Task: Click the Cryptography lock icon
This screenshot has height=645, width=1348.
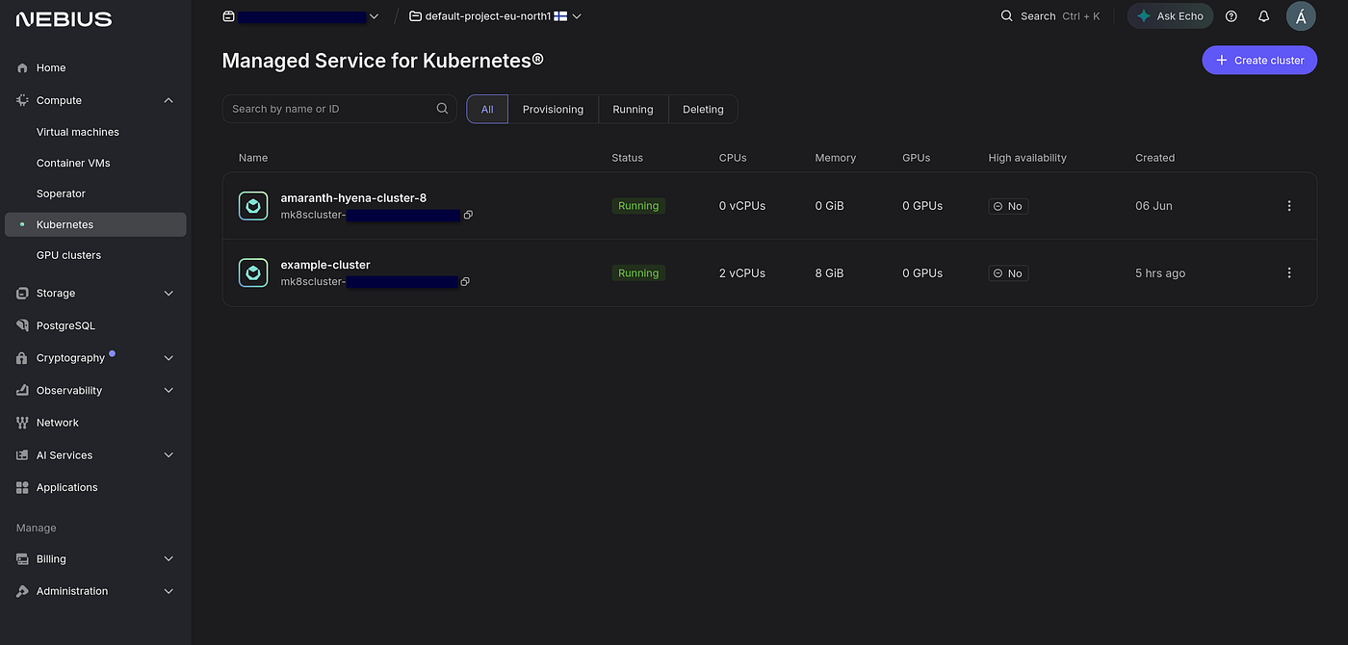Action: 22,358
